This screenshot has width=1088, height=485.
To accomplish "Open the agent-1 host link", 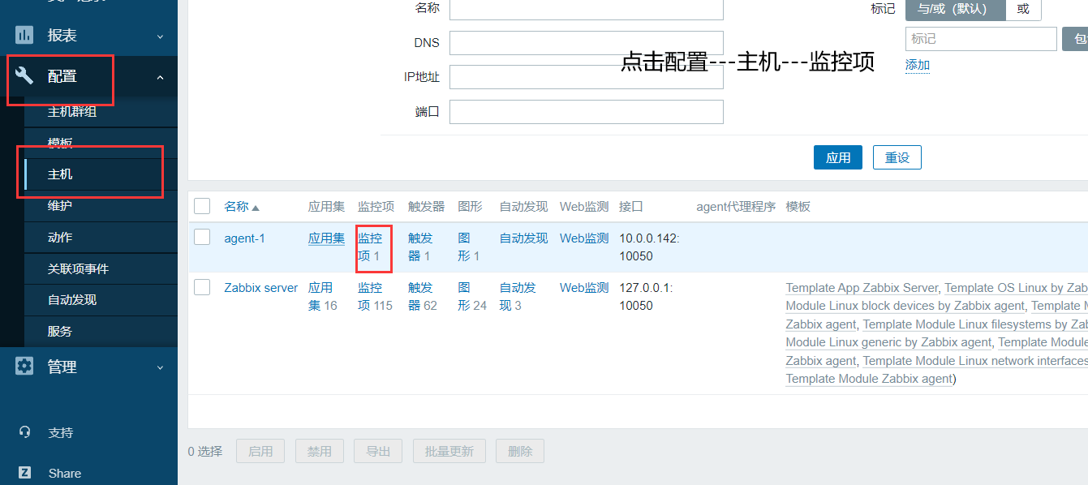I will pyautogui.click(x=245, y=238).
